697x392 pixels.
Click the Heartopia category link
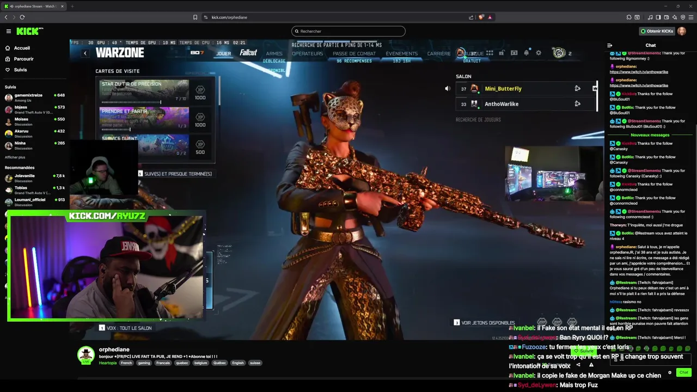coord(107,363)
